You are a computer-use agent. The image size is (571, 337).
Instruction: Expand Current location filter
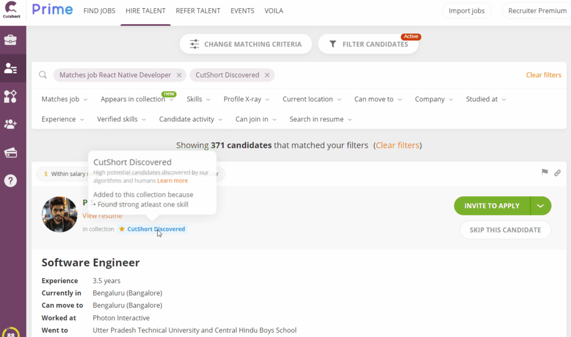coord(312,99)
